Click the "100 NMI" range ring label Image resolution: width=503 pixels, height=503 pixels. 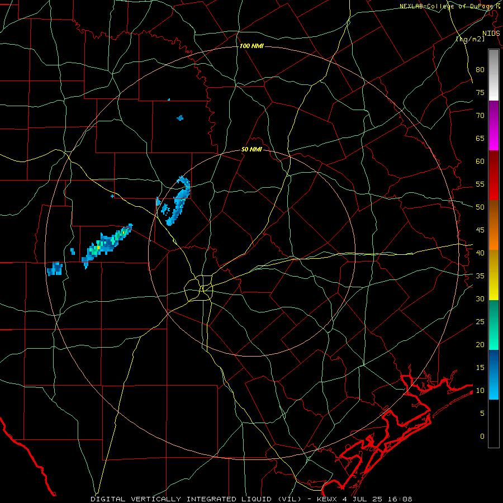point(251,46)
